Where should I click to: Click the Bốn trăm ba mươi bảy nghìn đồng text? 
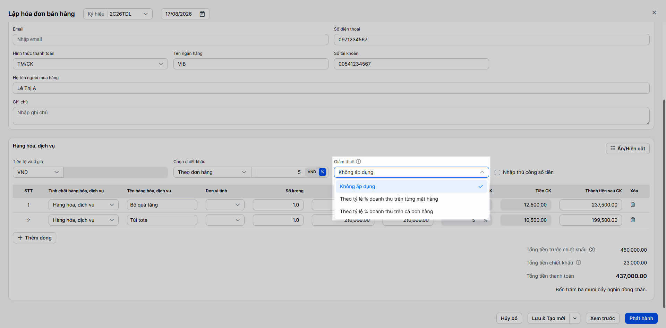601,289
